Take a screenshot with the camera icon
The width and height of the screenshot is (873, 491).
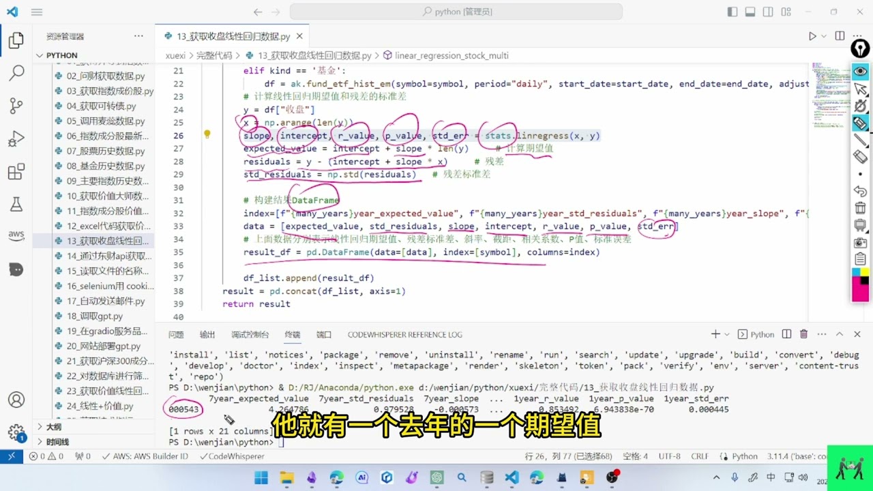pos(861,243)
